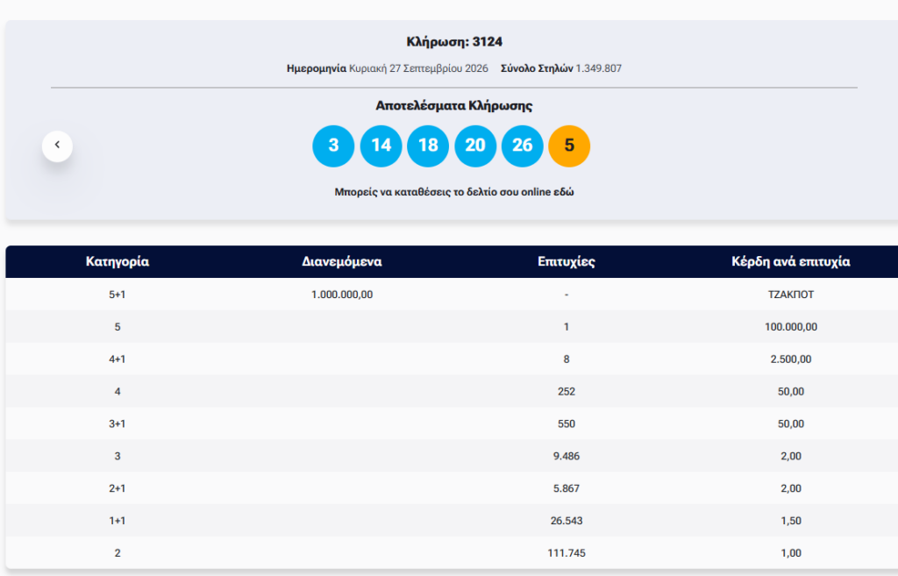
Task: Select the blue ball number 14
Action: tap(381, 146)
